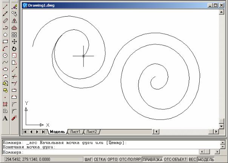Viewport: 228px width, 163px height.
Task: Switch to the Модель tab
Action: 57,132
